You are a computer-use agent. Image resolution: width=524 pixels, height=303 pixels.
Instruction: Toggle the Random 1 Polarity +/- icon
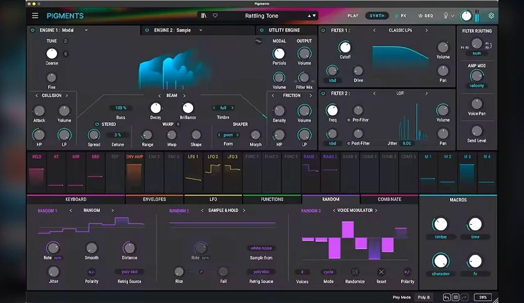pos(92,272)
